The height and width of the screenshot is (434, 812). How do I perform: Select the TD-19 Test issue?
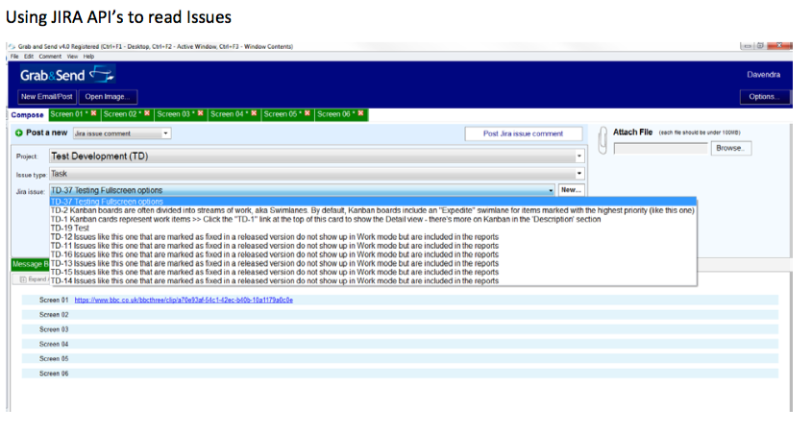point(373,229)
